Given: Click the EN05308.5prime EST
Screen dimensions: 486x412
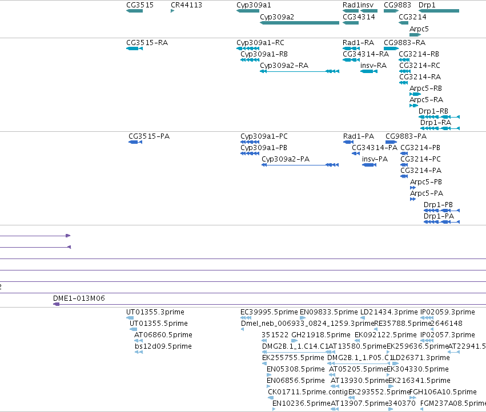Looking at the screenshot, I should coord(295,369).
